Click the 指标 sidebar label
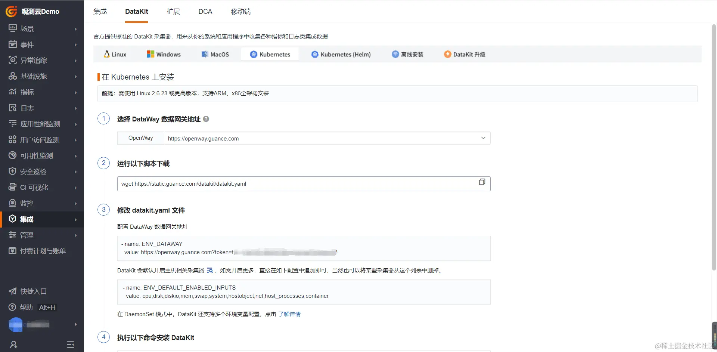 point(27,92)
